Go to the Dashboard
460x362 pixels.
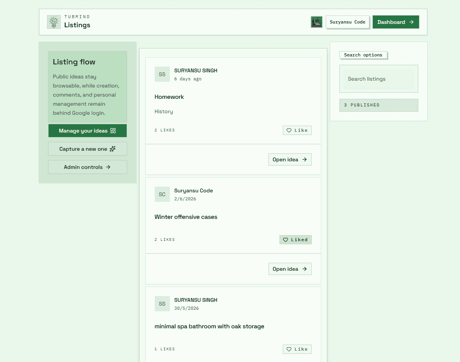coord(396,22)
